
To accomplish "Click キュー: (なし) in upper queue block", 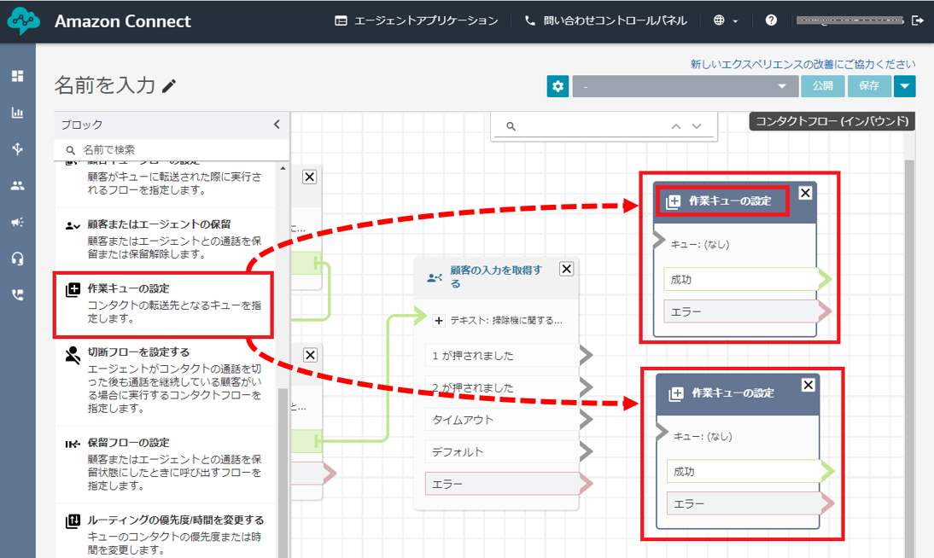I will click(700, 244).
